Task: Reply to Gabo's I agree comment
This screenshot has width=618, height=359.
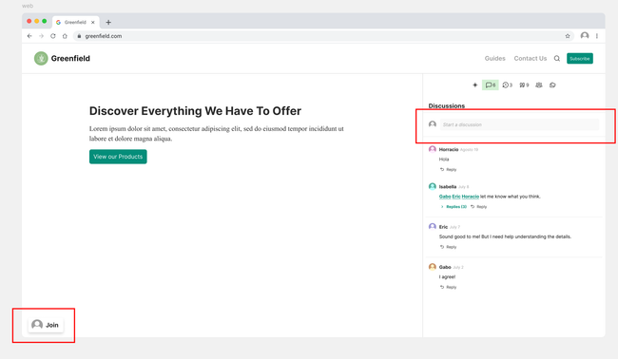Action: 448,288
